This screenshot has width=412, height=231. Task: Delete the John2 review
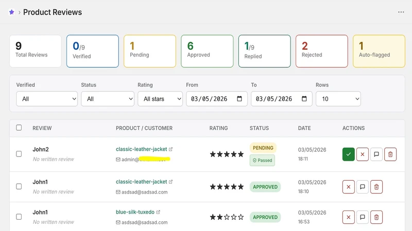tap(390, 155)
